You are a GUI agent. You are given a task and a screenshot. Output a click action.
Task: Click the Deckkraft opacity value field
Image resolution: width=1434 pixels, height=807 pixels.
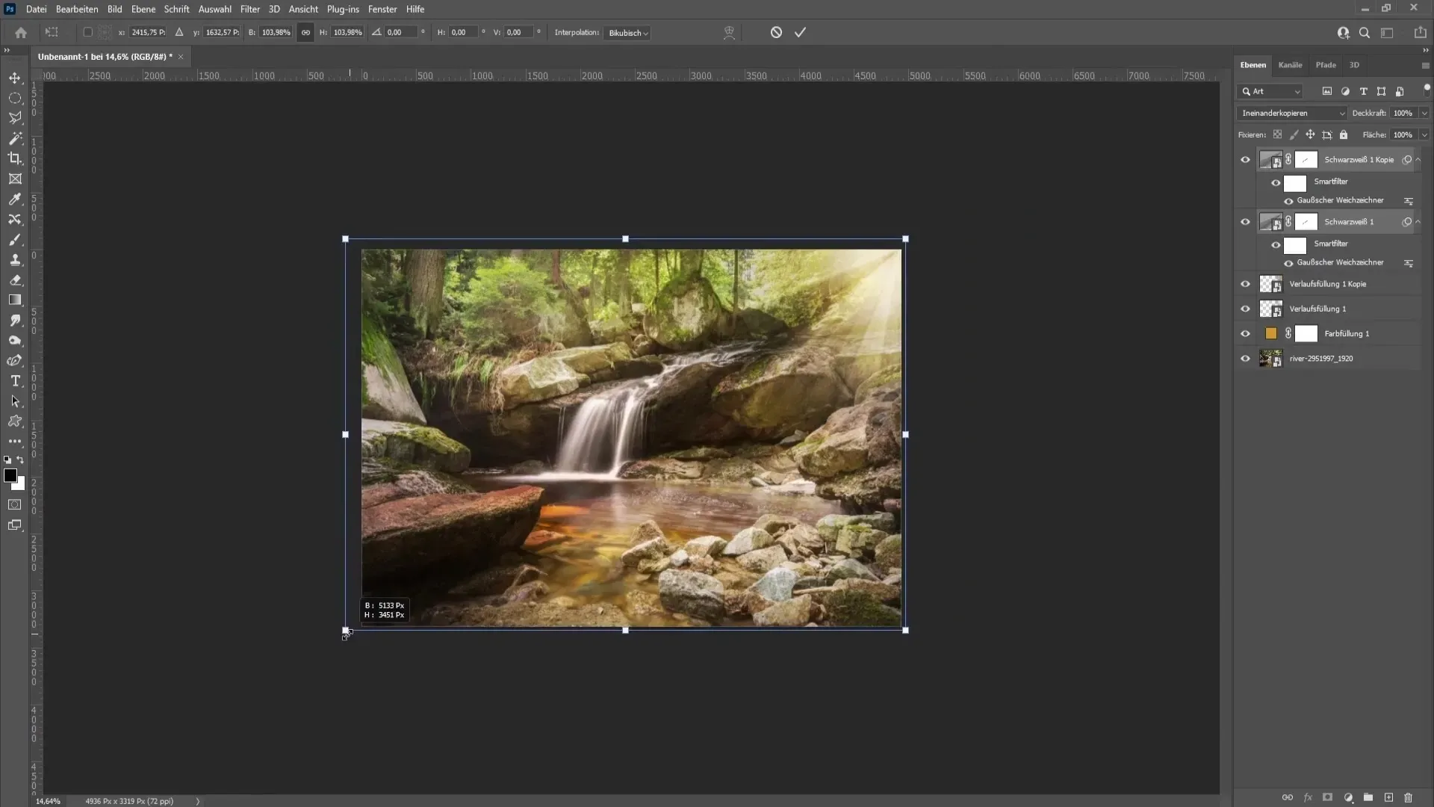tap(1403, 113)
